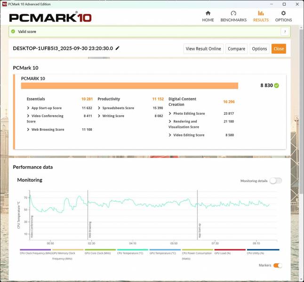Click the pencil icon to rename result
This screenshot has height=282, width=304.
(x=118, y=48)
